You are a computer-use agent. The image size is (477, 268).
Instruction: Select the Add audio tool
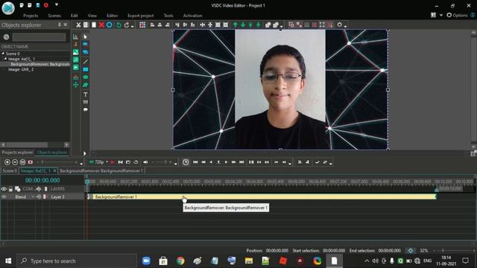click(75, 60)
